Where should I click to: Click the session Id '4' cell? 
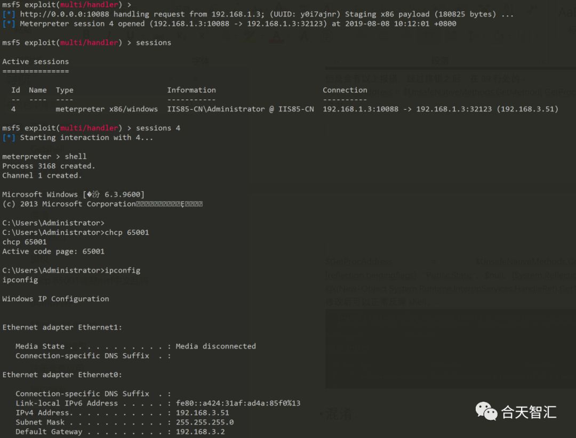[x=13, y=109]
